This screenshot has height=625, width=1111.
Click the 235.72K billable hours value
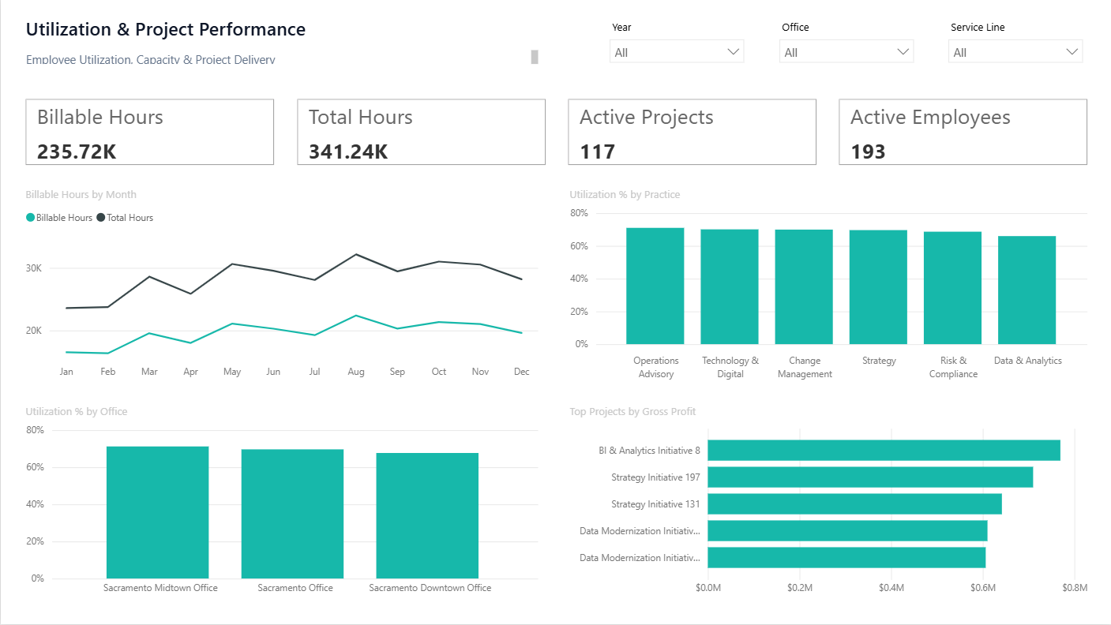(x=77, y=152)
